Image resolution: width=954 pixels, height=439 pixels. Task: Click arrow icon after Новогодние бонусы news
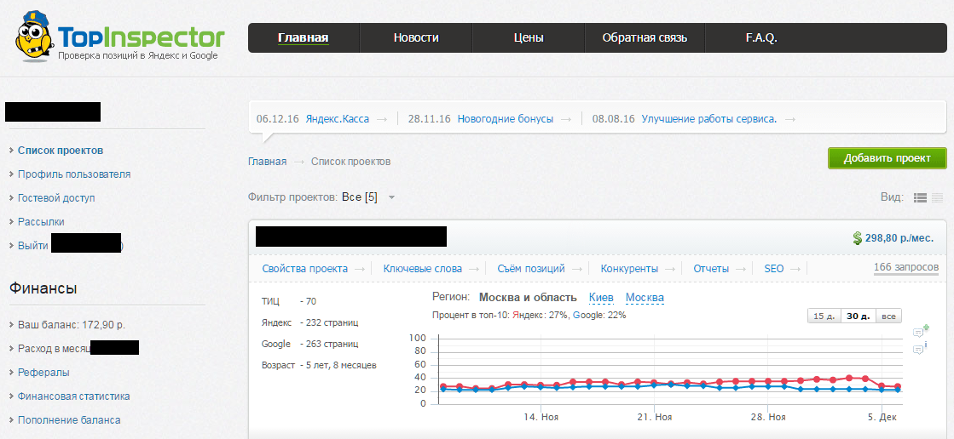point(565,119)
